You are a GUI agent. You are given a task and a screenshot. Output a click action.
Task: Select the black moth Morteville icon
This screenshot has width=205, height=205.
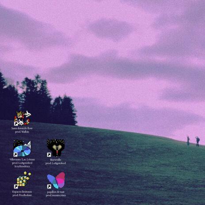pos(56,148)
